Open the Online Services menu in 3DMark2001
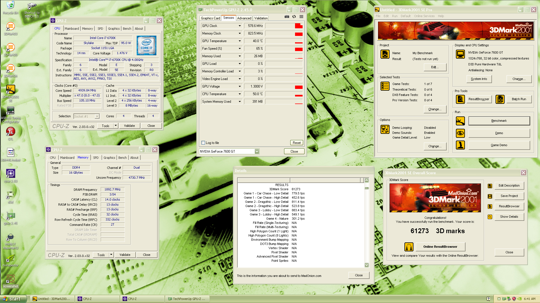The image size is (540, 303). click(424, 16)
